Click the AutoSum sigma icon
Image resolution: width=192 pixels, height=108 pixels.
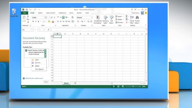point(127,16)
